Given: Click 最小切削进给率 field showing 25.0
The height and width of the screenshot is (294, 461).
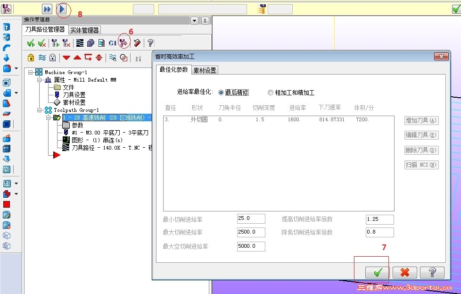Looking at the screenshot, I should click(251, 218).
